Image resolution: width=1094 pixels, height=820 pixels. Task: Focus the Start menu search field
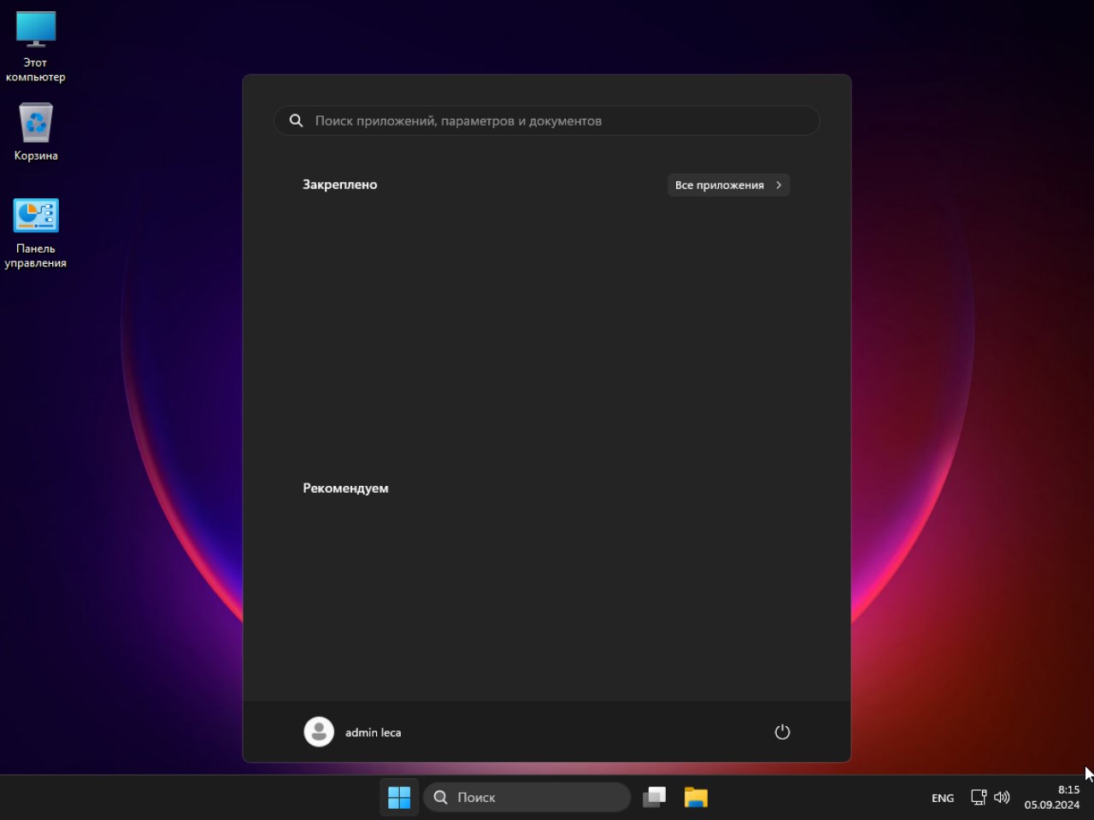point(547,120)
